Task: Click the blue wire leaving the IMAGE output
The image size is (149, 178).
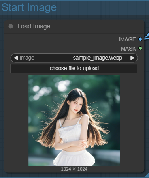Action: pyautogui.click(x=147, y=37)
